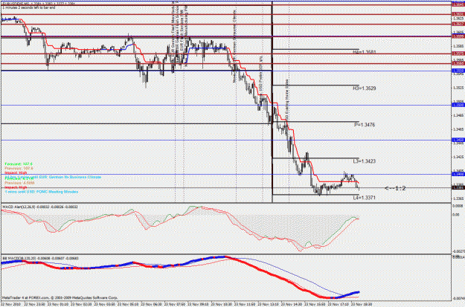Select the L3=1.3423 pivot label
The height and width of the screenshot is (307, 465).
pos(364,161)
